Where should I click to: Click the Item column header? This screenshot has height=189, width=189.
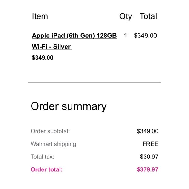click(x=40, y=16)
